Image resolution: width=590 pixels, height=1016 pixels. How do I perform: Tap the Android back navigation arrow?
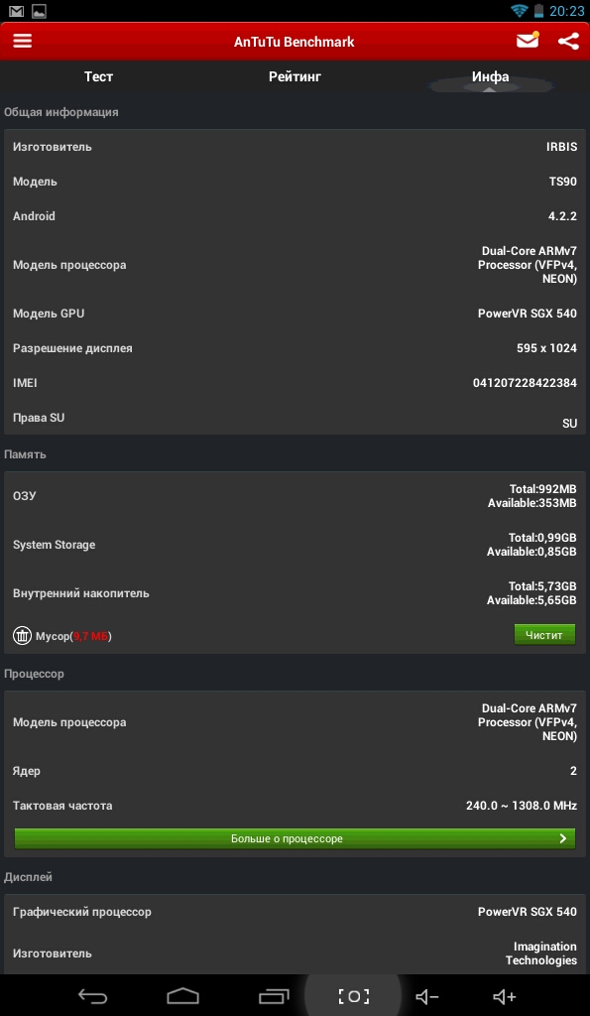point(92,996)
